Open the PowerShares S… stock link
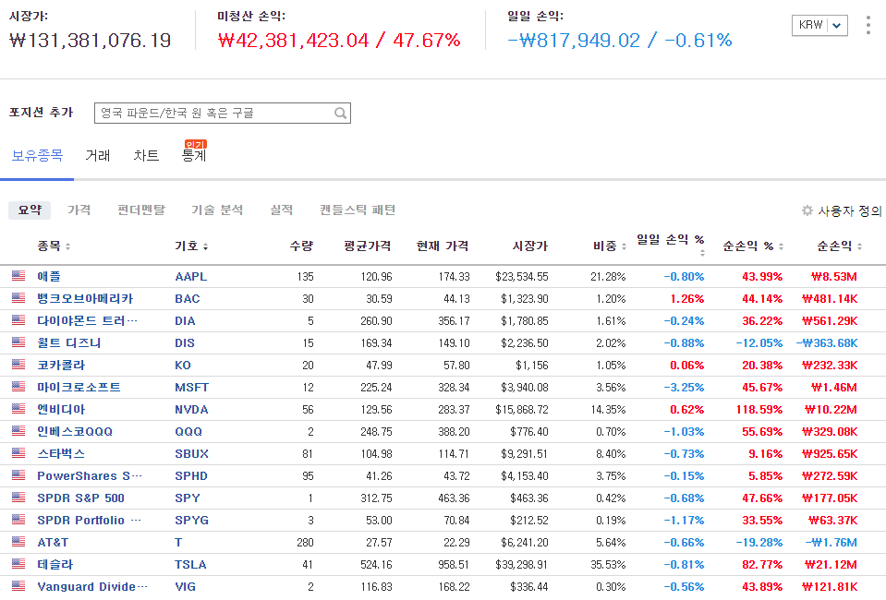 (90, 475)
